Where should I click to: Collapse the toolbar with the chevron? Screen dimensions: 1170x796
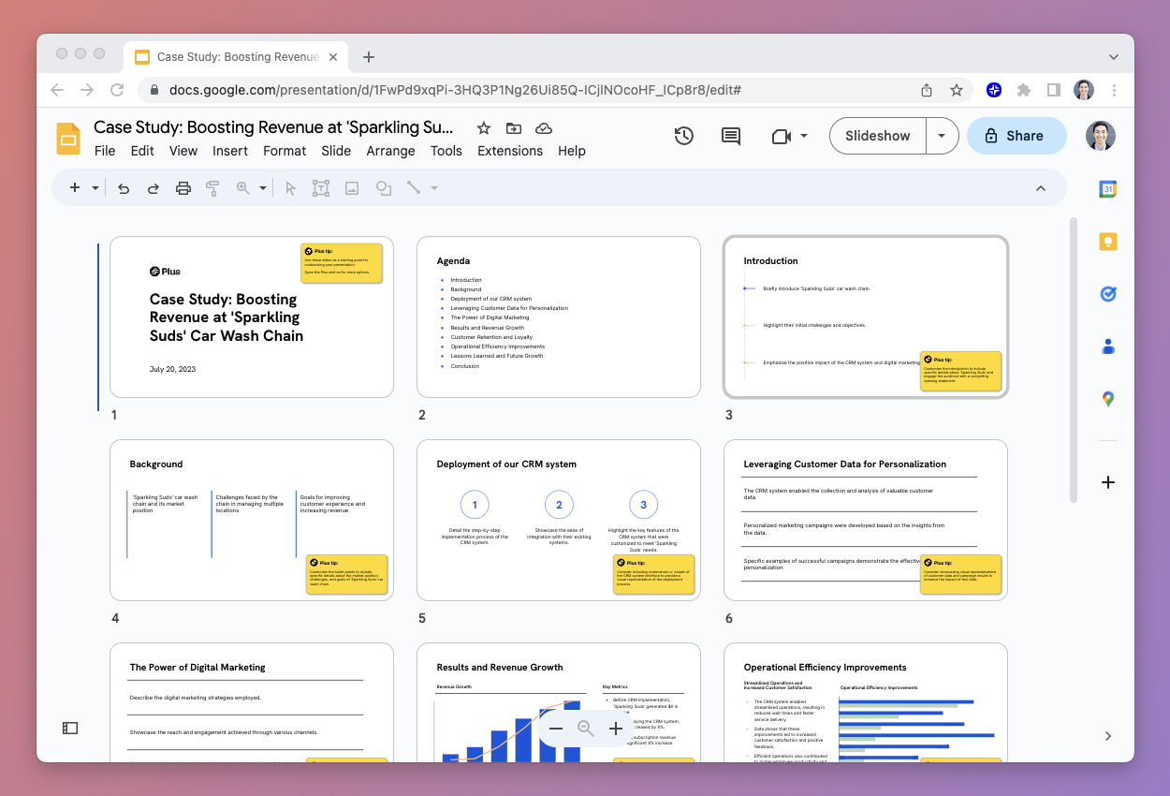click(x=1041, y=187)
